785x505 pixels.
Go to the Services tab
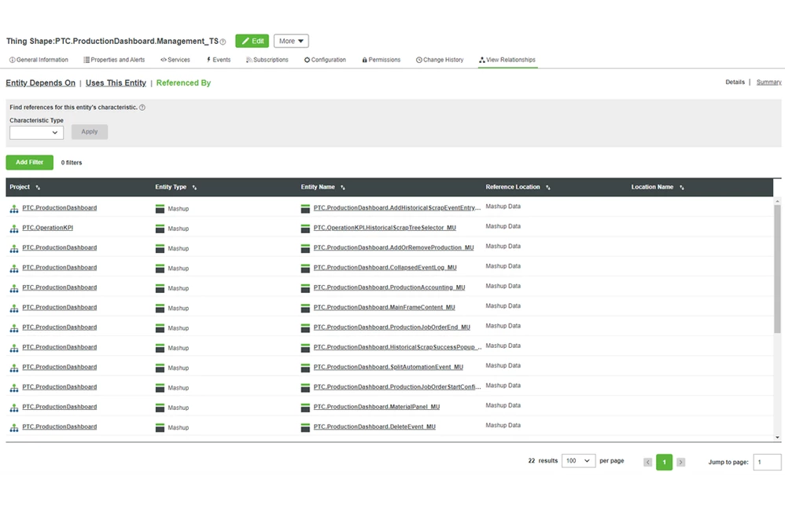coord(175,60)
